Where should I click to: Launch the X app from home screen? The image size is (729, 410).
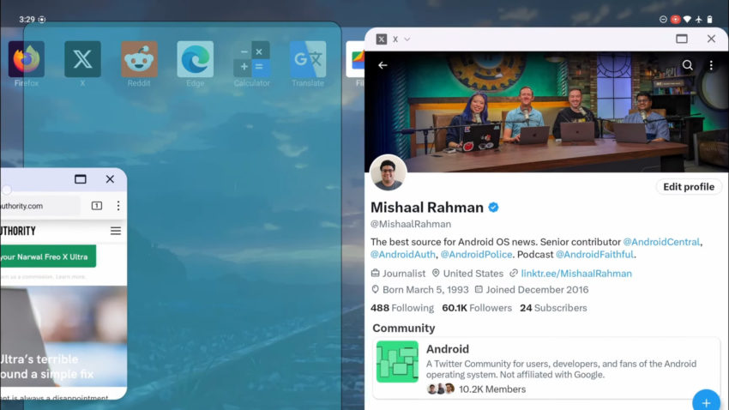82,59
